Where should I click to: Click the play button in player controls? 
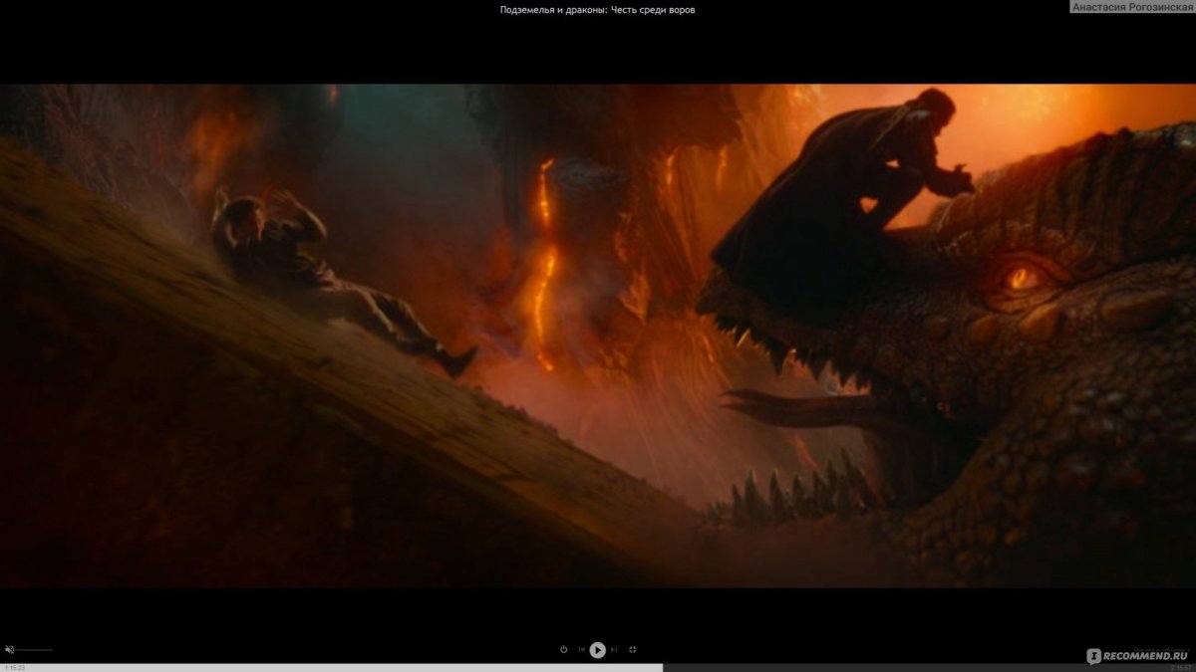[x=597, y=650]
